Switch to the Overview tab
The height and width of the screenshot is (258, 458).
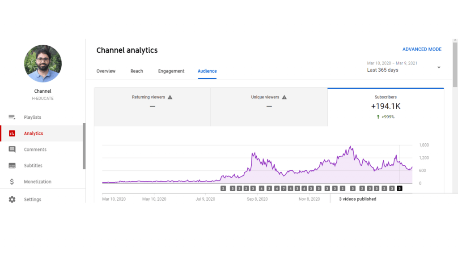pos(106,71)
